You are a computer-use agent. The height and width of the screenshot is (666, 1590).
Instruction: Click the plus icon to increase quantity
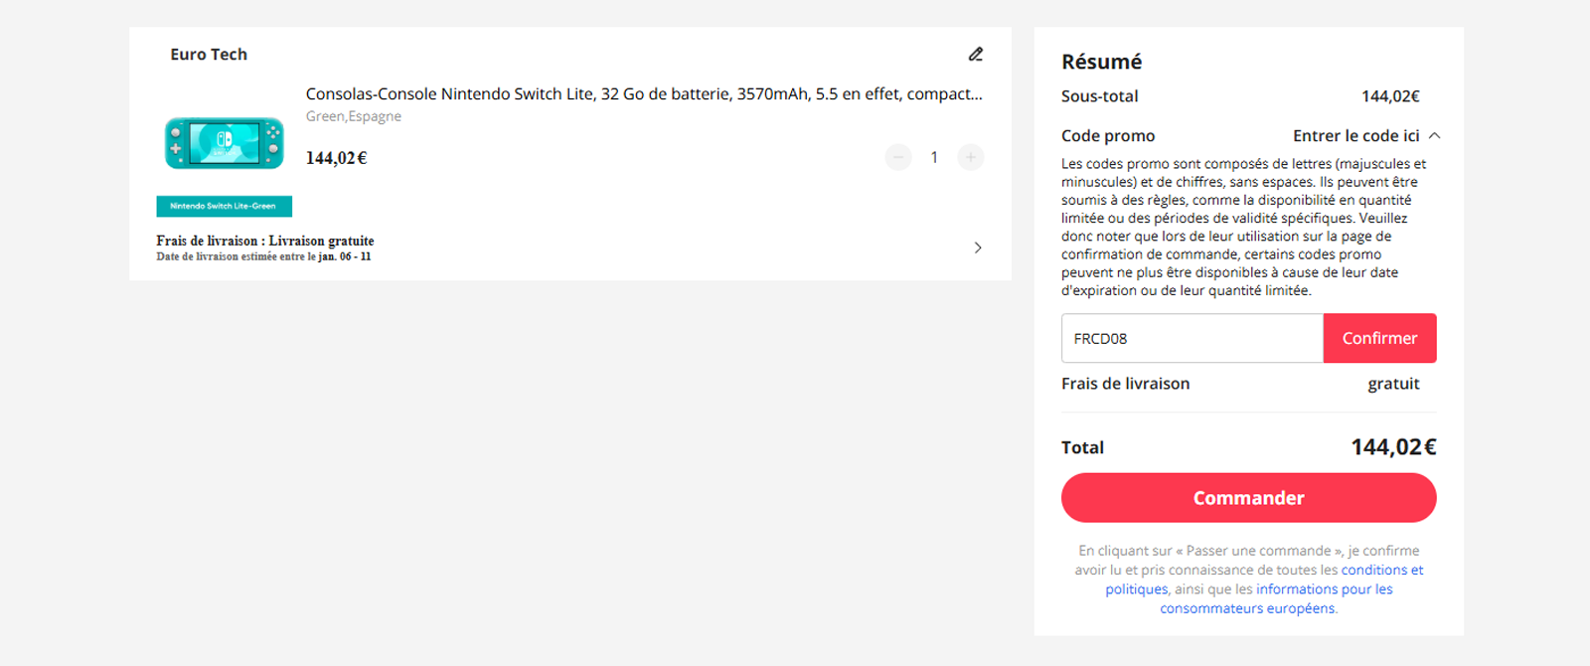click(x=970, y=157)
